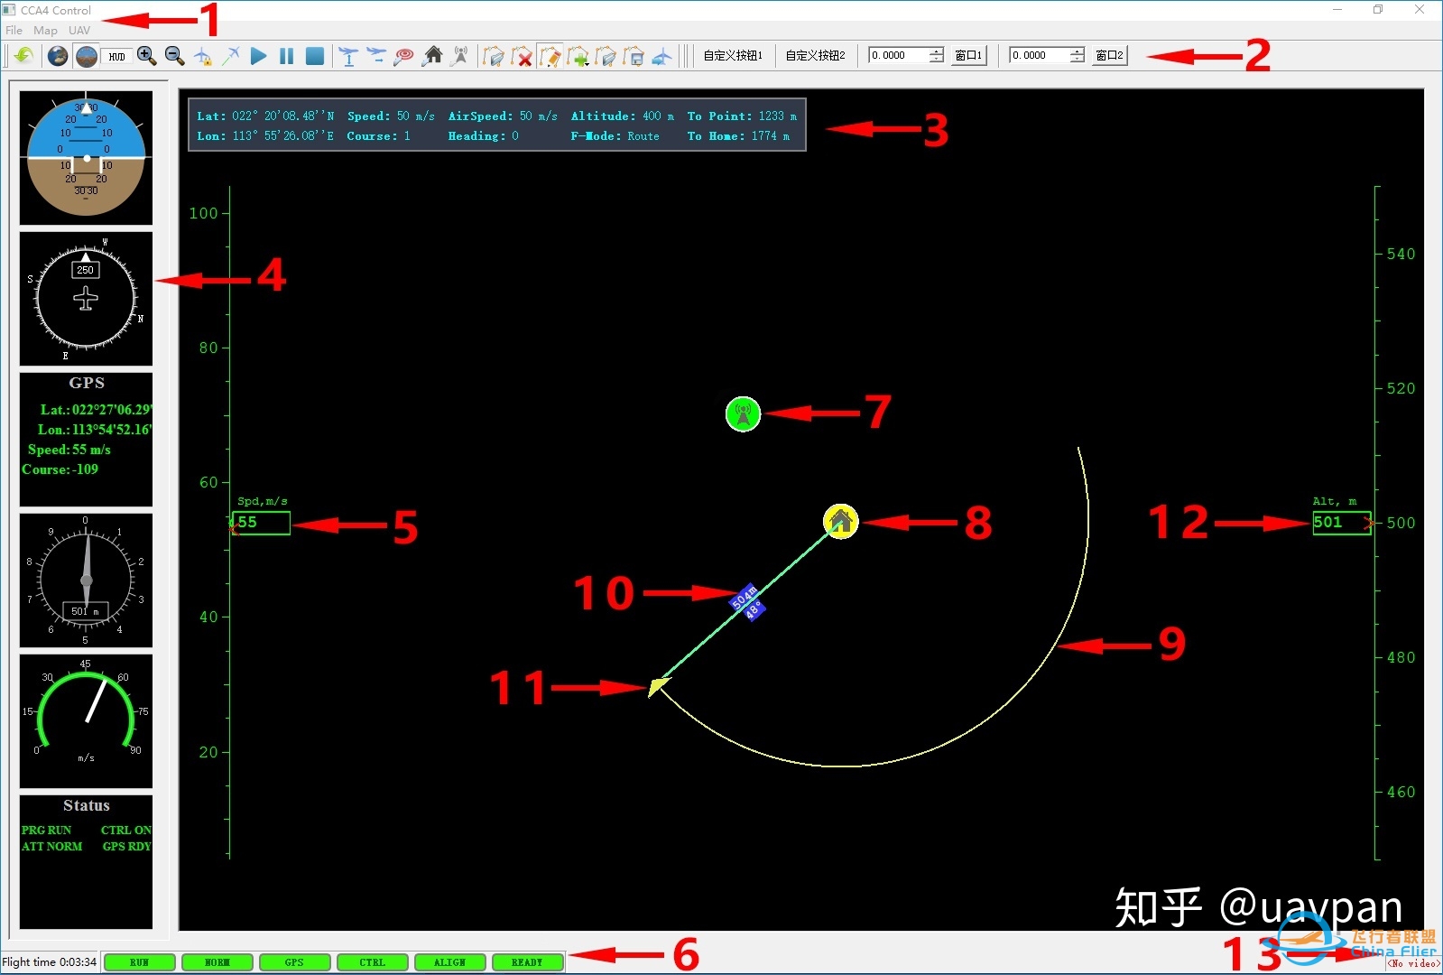Image resolution: width=1443 pixels, height=975 pixels.
Task: Select the red target icon in toolbar
Action: pos(404,56)
